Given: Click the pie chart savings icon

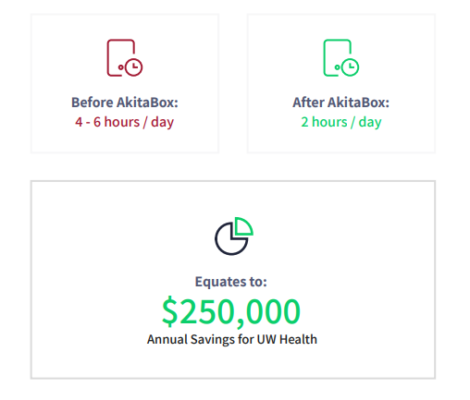Looking at the screenshot, I should point(234,236).
